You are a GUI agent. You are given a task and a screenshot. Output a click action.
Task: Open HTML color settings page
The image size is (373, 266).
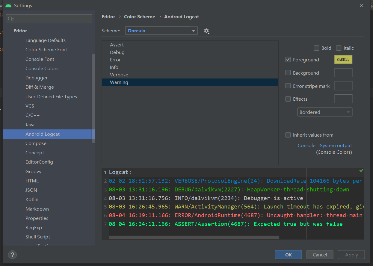click(x=32, y=181)
